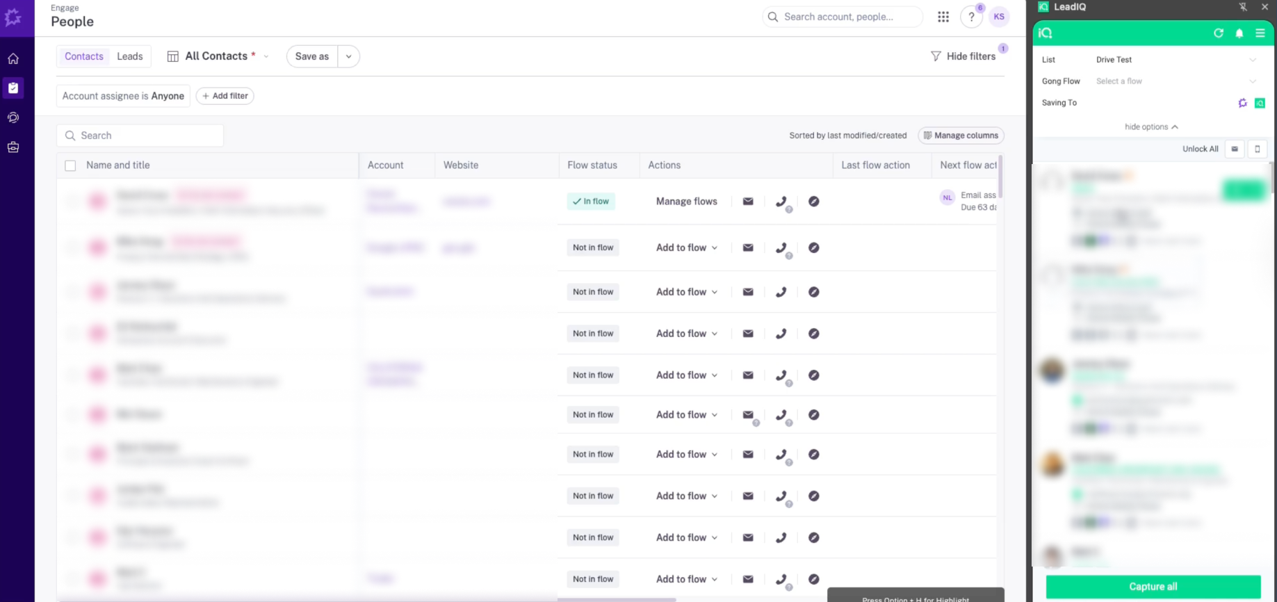Open the List dropdown showing Drive Test
Viewport: 1277px width, 602px height.
click(1176, 60)
